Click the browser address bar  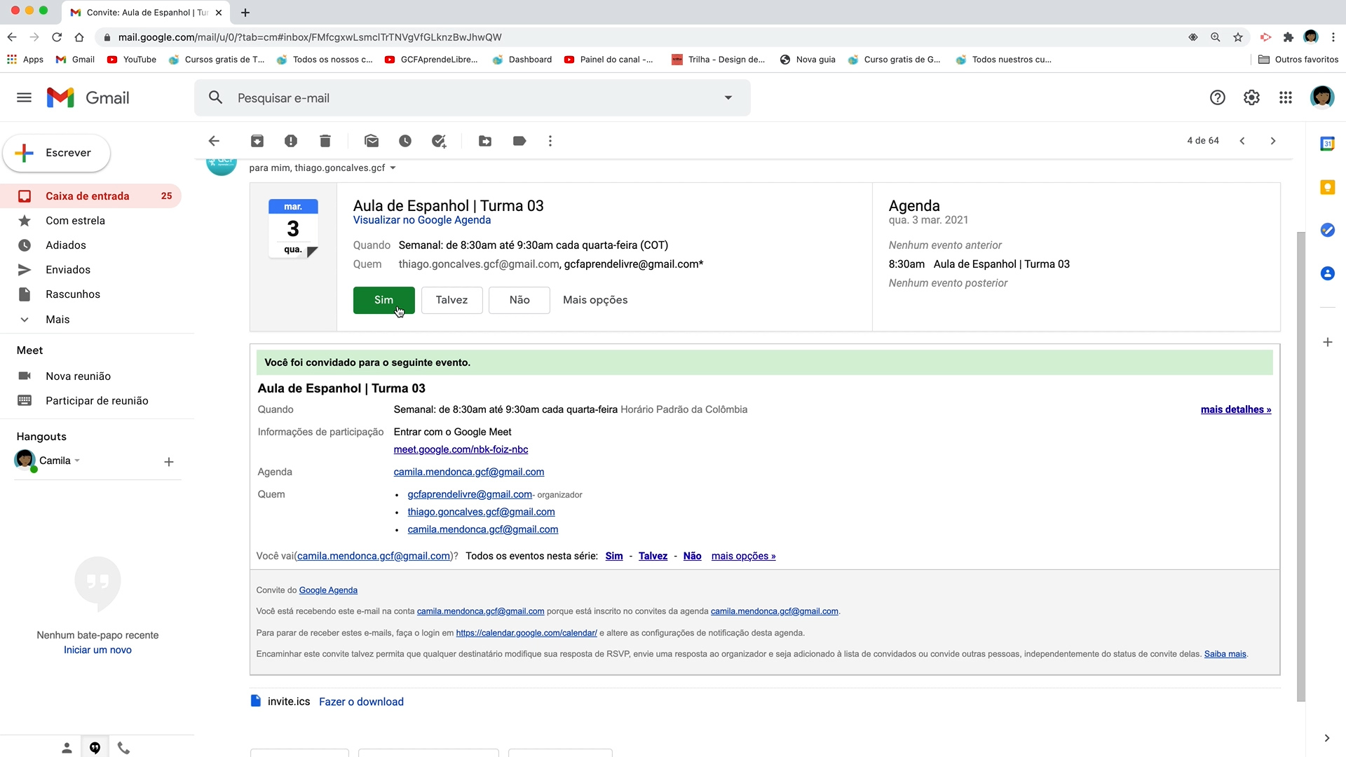pos(631,37)
